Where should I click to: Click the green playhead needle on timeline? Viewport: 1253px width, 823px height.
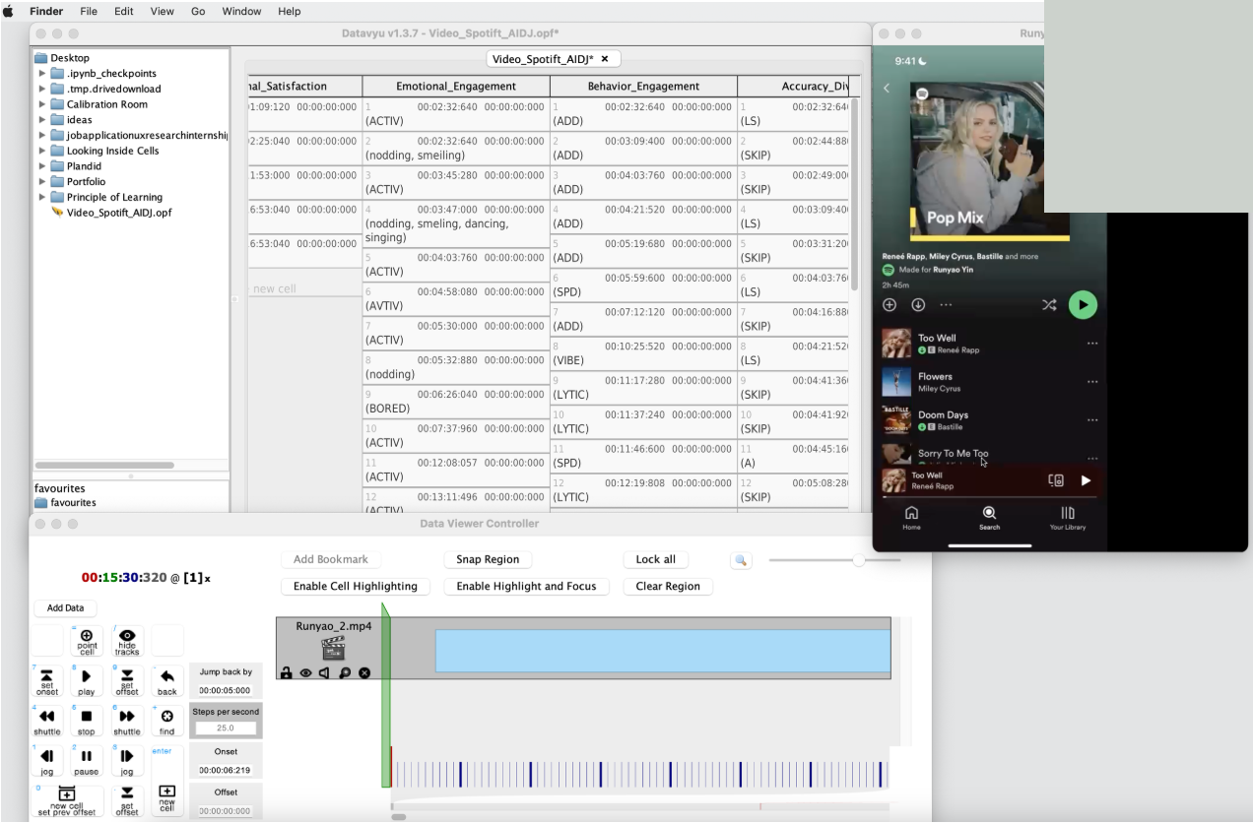(x=386, y=696)
